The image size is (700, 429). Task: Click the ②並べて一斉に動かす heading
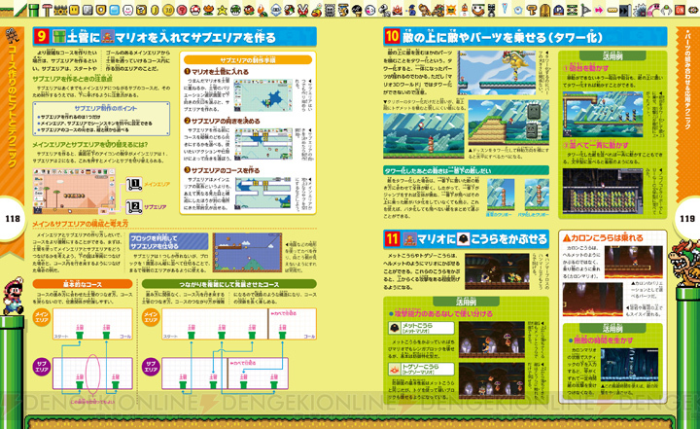[x=596, y=145]
